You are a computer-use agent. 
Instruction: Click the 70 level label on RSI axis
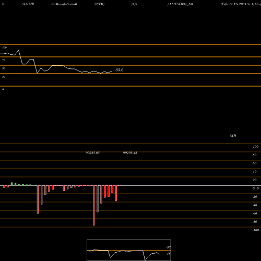click(x=4, y=60)
